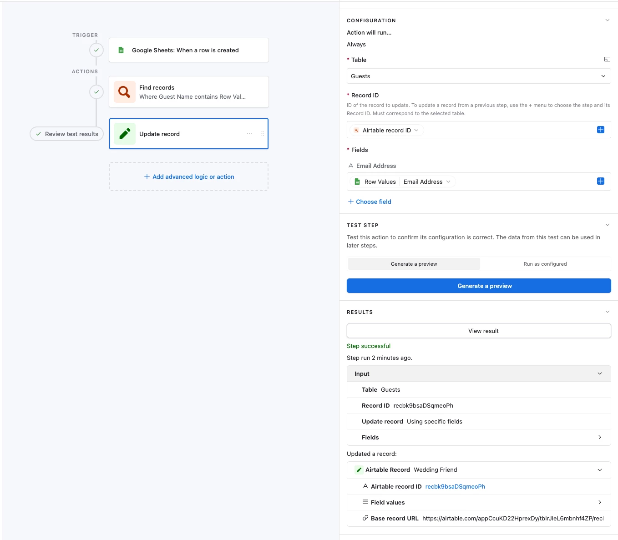Click the drag handle on the Update record step
618x540 pixels.
click(262, 134)
